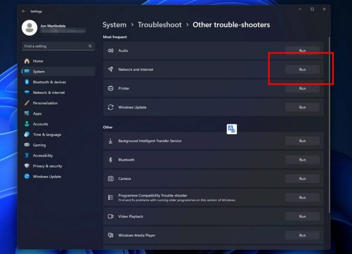Click the back arrow in Settings
This screenshot has width=352, height=254.
pyautogui.click(x=23, y=11)
